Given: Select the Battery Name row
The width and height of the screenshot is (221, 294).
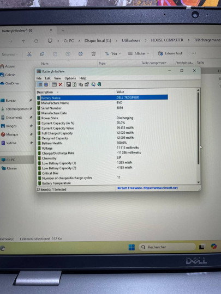Looking at the screenshot, I should pyautogui.click(x=102, y=97).
